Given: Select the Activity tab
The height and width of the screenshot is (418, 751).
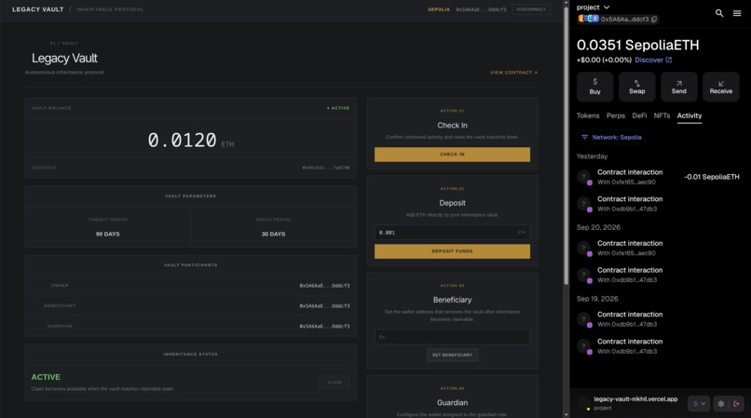Looking at the screenshot, I should pos(690,115).
